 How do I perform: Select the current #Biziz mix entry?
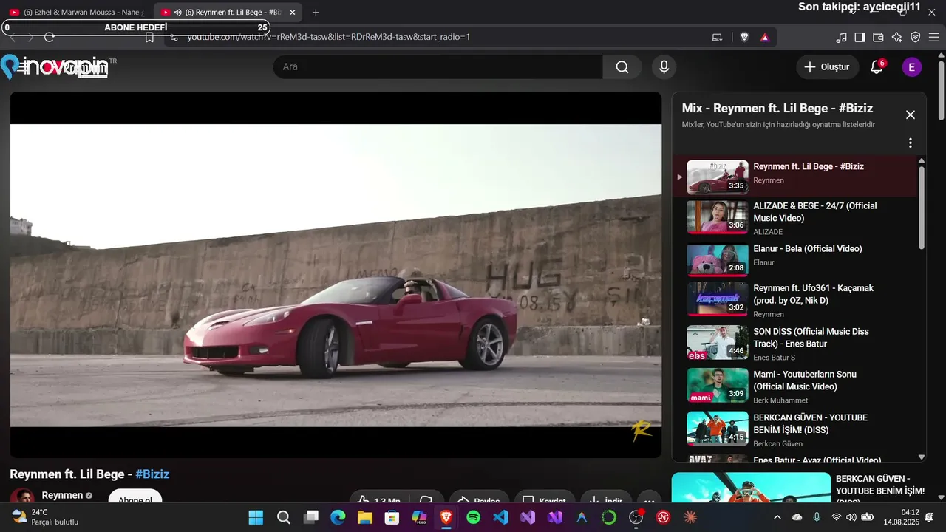tap(794, 176)
